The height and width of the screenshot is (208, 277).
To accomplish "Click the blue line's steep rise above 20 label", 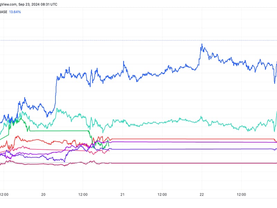I will coord(55,92).
